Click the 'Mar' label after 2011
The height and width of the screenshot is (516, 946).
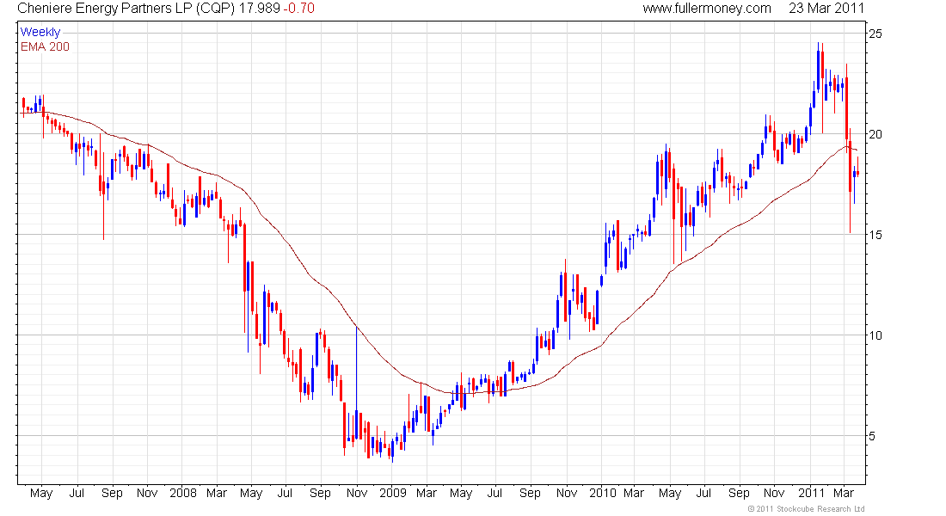tap(844, 493)
